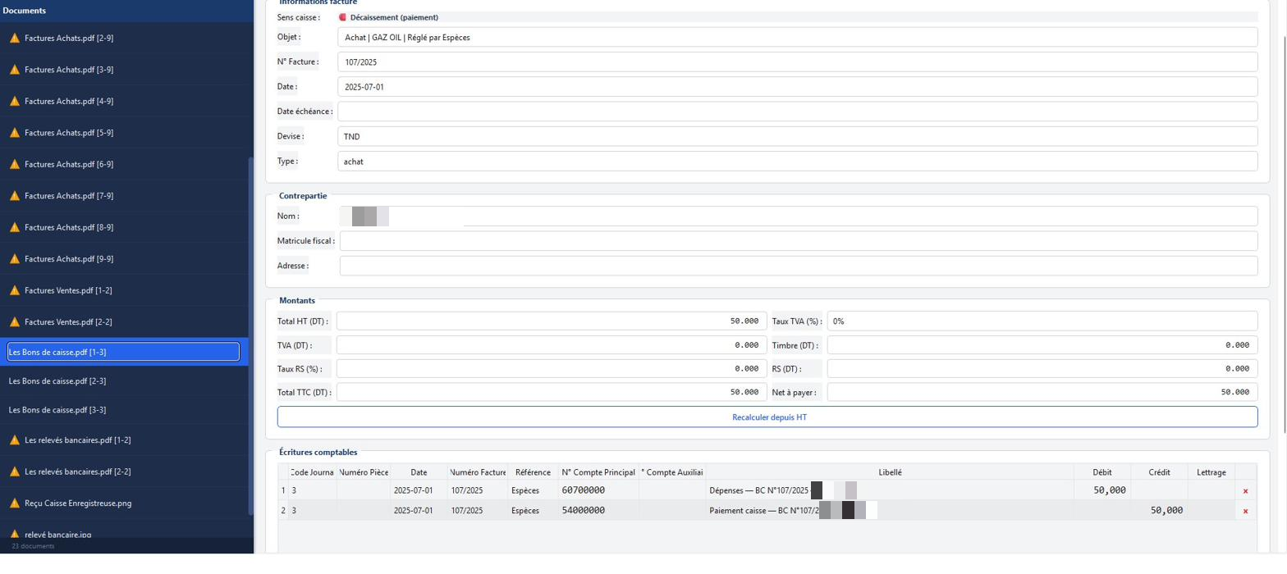Click the Net à payer field
Image resolution: width=1287 pixels, height=574 pixels.
coord(1042,393)
